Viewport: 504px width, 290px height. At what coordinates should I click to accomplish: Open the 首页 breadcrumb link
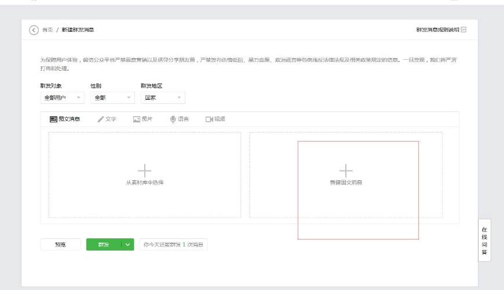coord(48,30)
